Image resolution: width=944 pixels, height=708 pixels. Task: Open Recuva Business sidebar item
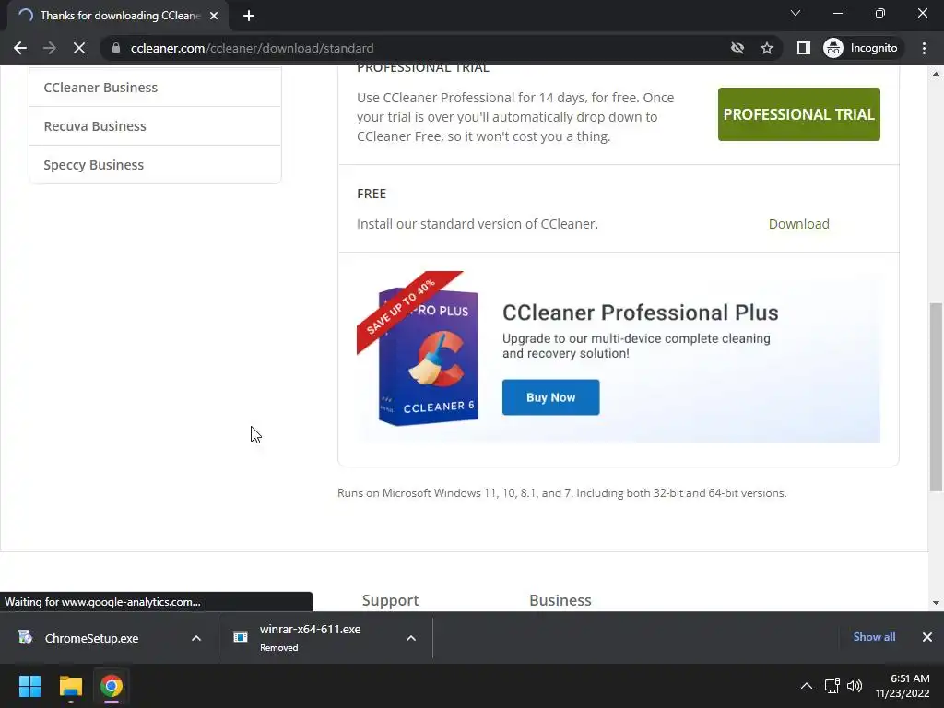[x=155, y=125]
